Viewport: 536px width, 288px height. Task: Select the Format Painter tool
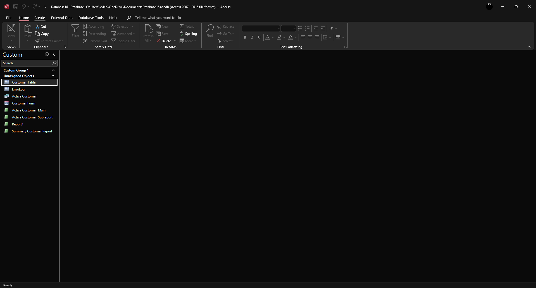click(x=49, y=41)
